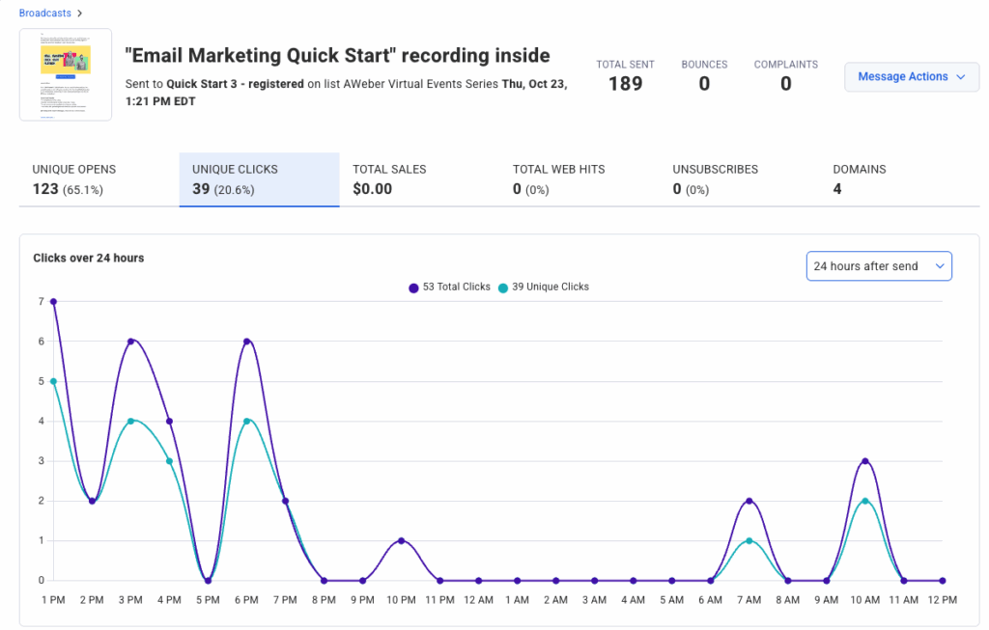Select the Unsubscribes stat tab
989x630 pixels.
tap(715, 179)
